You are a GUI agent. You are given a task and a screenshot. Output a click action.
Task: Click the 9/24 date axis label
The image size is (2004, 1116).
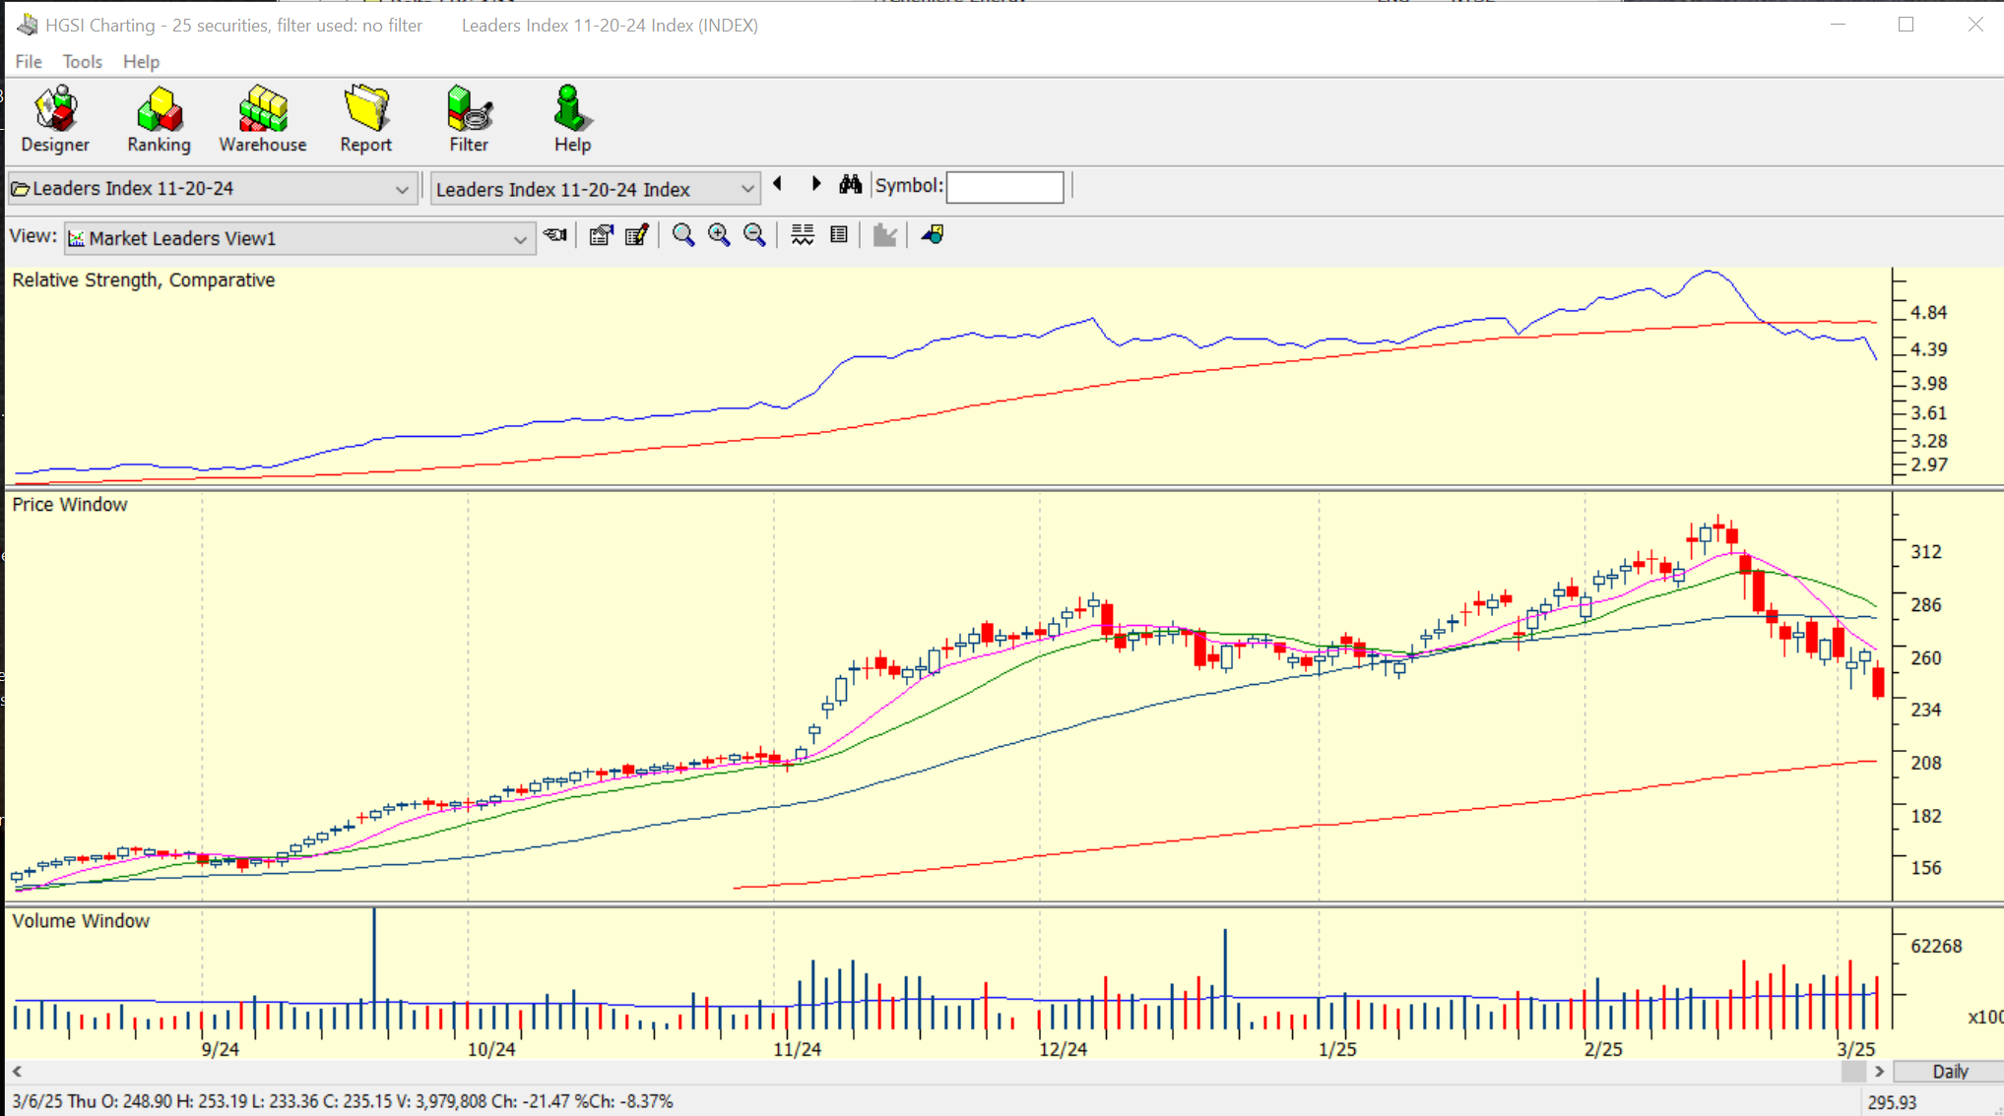220,1049
